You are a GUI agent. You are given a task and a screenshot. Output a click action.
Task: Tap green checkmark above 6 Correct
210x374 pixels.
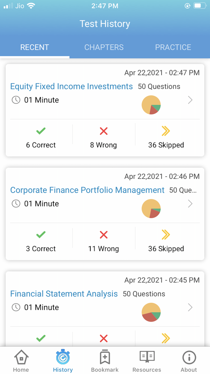point(41,131)
